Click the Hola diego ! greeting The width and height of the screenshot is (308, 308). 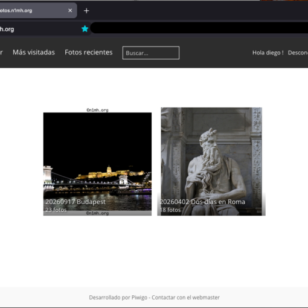pos(268,53)
